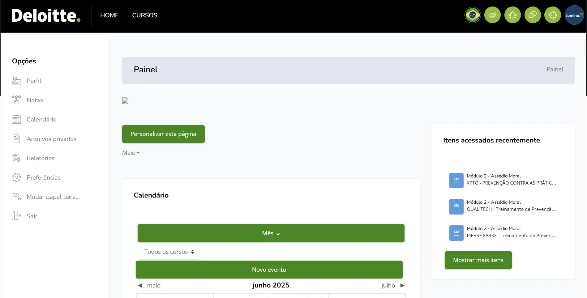Navigate to next month julho
587x298 pixels.
(x=392, y=285)
